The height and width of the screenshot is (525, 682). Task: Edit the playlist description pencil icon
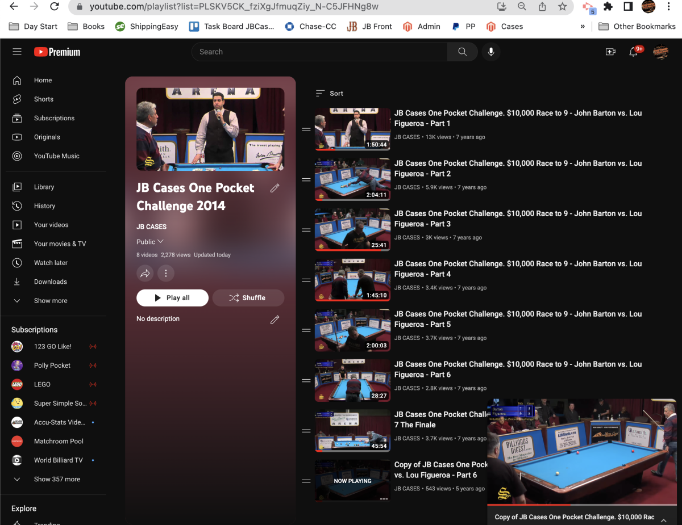tap(275, 320)
